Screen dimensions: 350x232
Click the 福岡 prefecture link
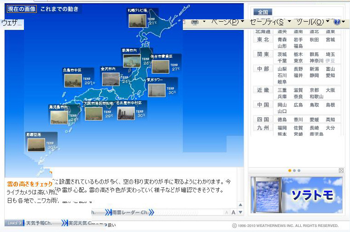tap(282, 128)
